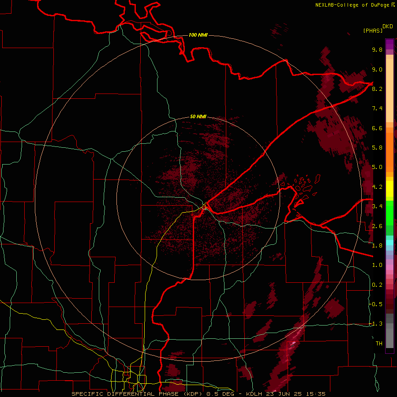Click the bright pink KDP core in southeast band
The height and width of the screenshot is (397, 397).
pyautogui.click(x=293, y=343)
